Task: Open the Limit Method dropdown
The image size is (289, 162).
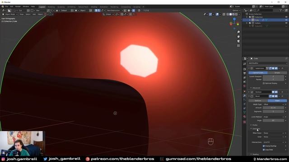Action: [274, 117]
